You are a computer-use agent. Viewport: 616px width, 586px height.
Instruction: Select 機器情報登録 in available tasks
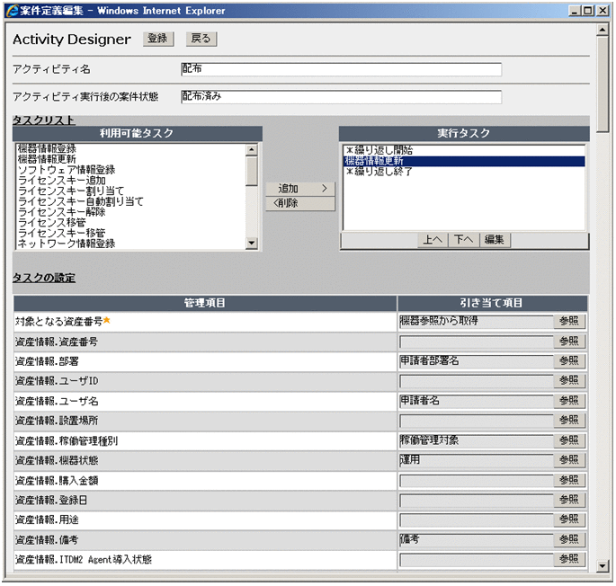[x=47, y=148]
